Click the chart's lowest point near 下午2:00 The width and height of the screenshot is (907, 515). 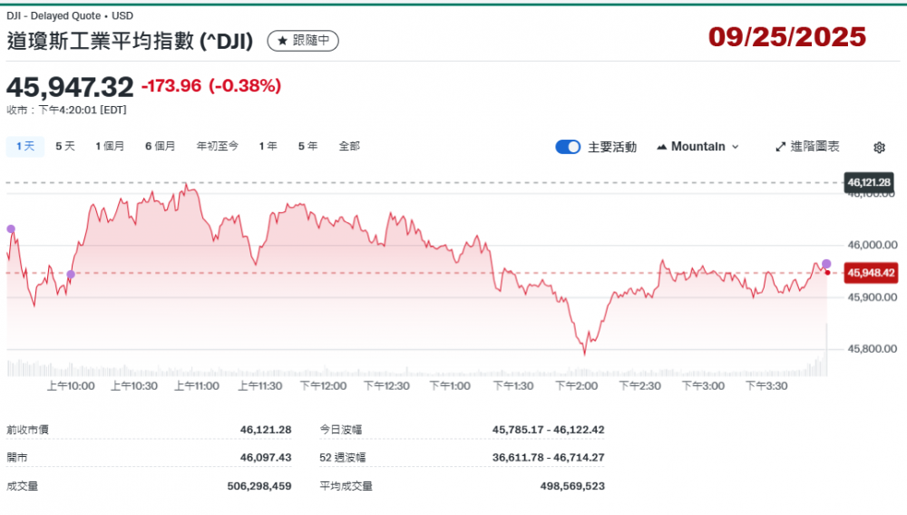(584, 353)
